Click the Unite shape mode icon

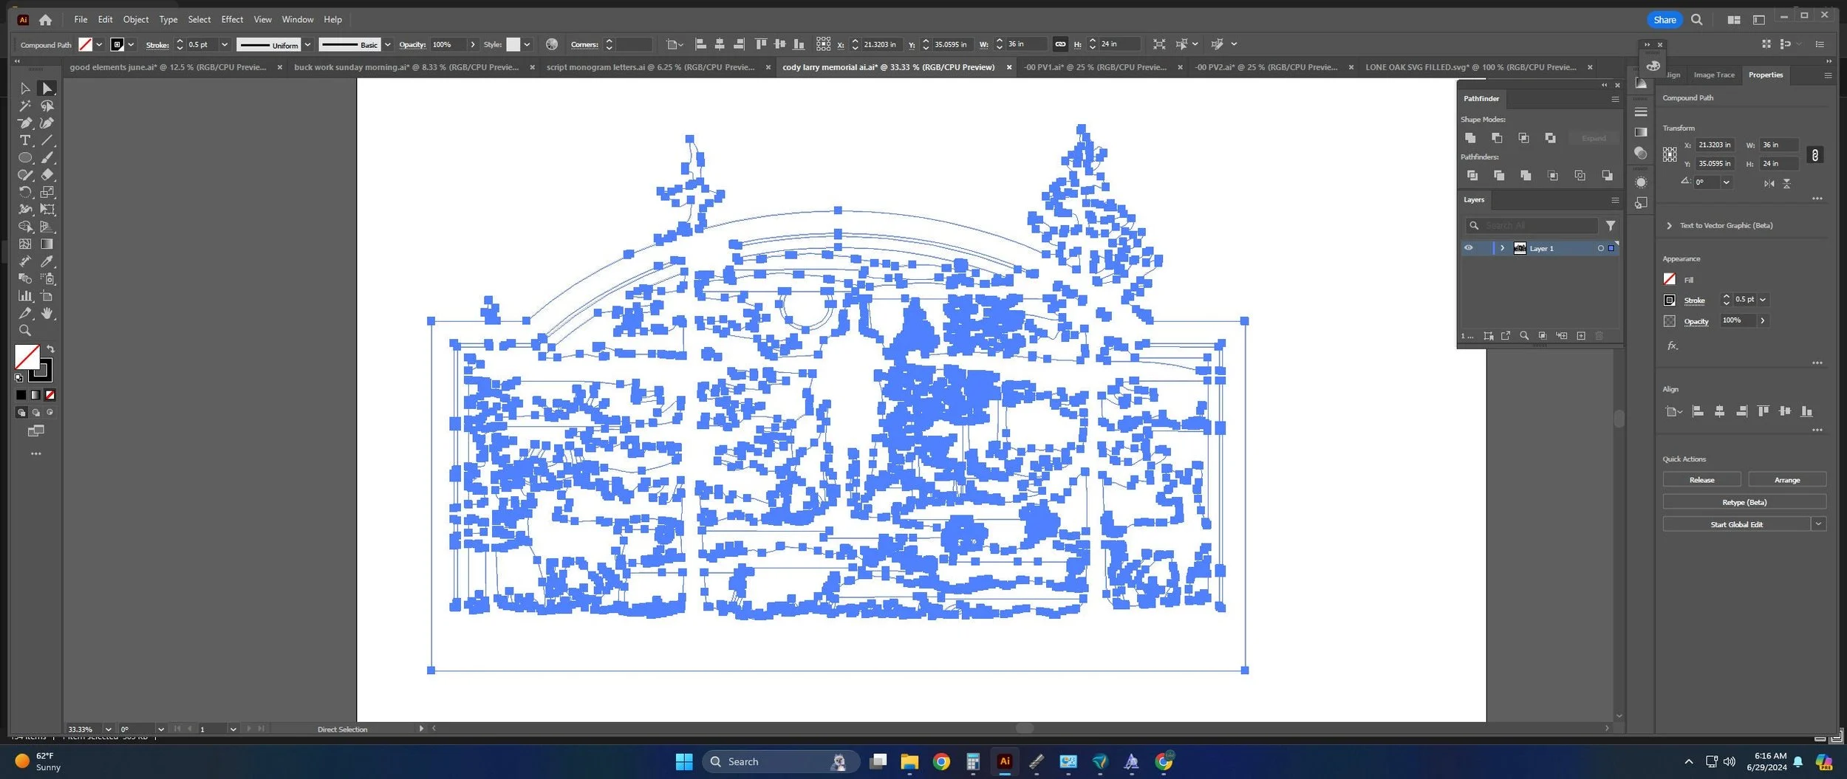pyautogui.click(x=1470, y=138)
